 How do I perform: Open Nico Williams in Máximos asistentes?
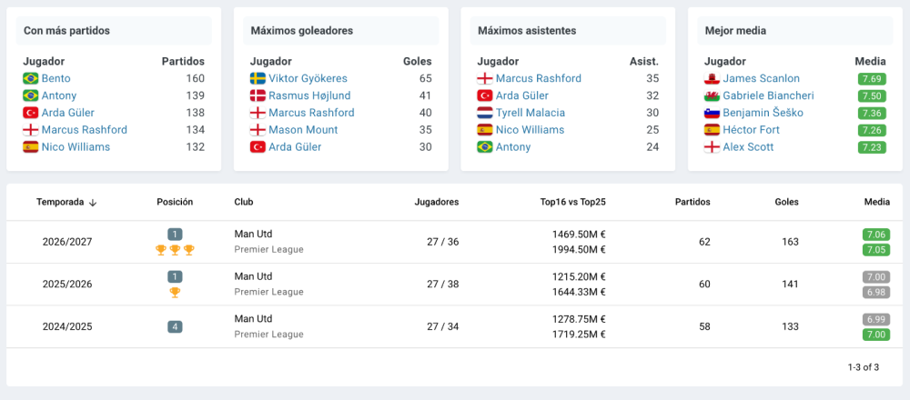click(530, 130)
